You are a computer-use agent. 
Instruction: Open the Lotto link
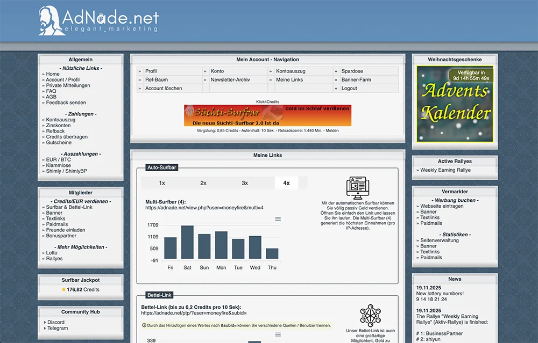point(52,253)
